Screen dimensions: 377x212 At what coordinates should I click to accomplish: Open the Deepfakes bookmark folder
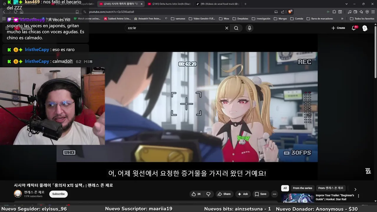(240, 19)
